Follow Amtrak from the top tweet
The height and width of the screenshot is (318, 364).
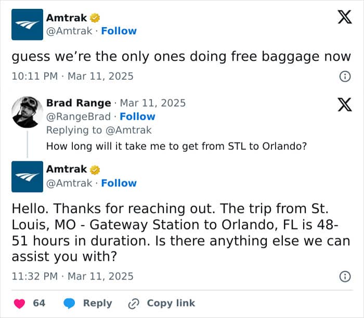point(119,31)
